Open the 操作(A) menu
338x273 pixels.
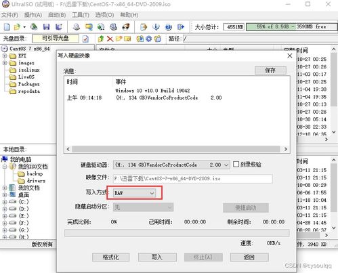click(33, 15)
